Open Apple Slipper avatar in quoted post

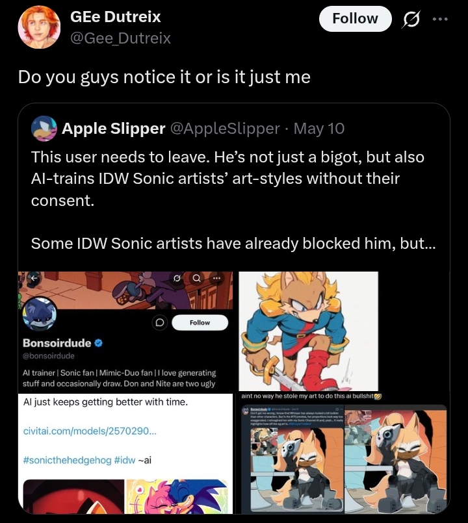coord(44,129)
